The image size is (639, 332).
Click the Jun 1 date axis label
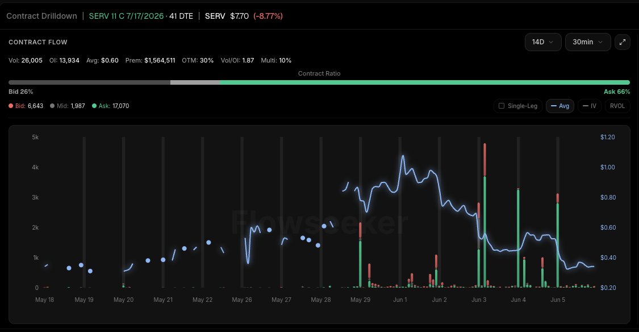coord(400,300)
